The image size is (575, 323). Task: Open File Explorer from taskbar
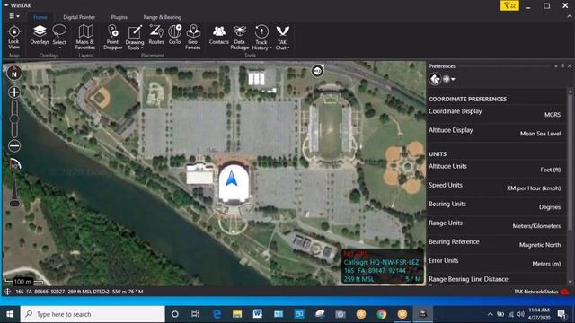point(237,314)
